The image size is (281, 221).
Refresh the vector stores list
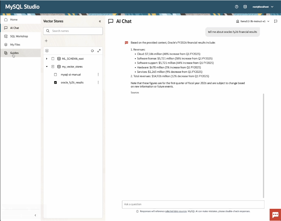tap(92, 51)
